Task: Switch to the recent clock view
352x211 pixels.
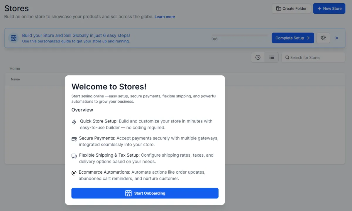Action: 258,58
